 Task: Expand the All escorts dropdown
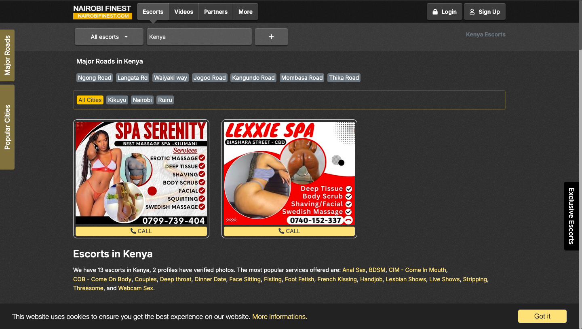[109, 37]
